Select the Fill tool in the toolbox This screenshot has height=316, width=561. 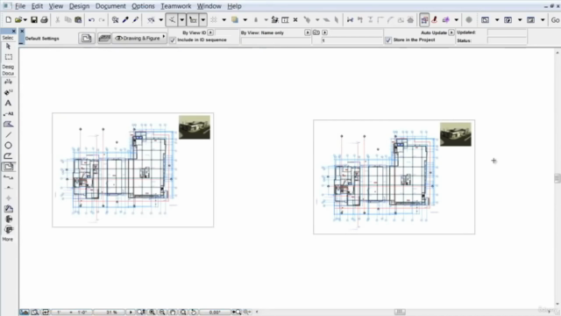tap(8, 125)
